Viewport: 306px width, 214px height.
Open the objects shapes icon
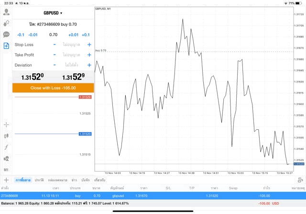pyautogui.click(x=6, y=158)
